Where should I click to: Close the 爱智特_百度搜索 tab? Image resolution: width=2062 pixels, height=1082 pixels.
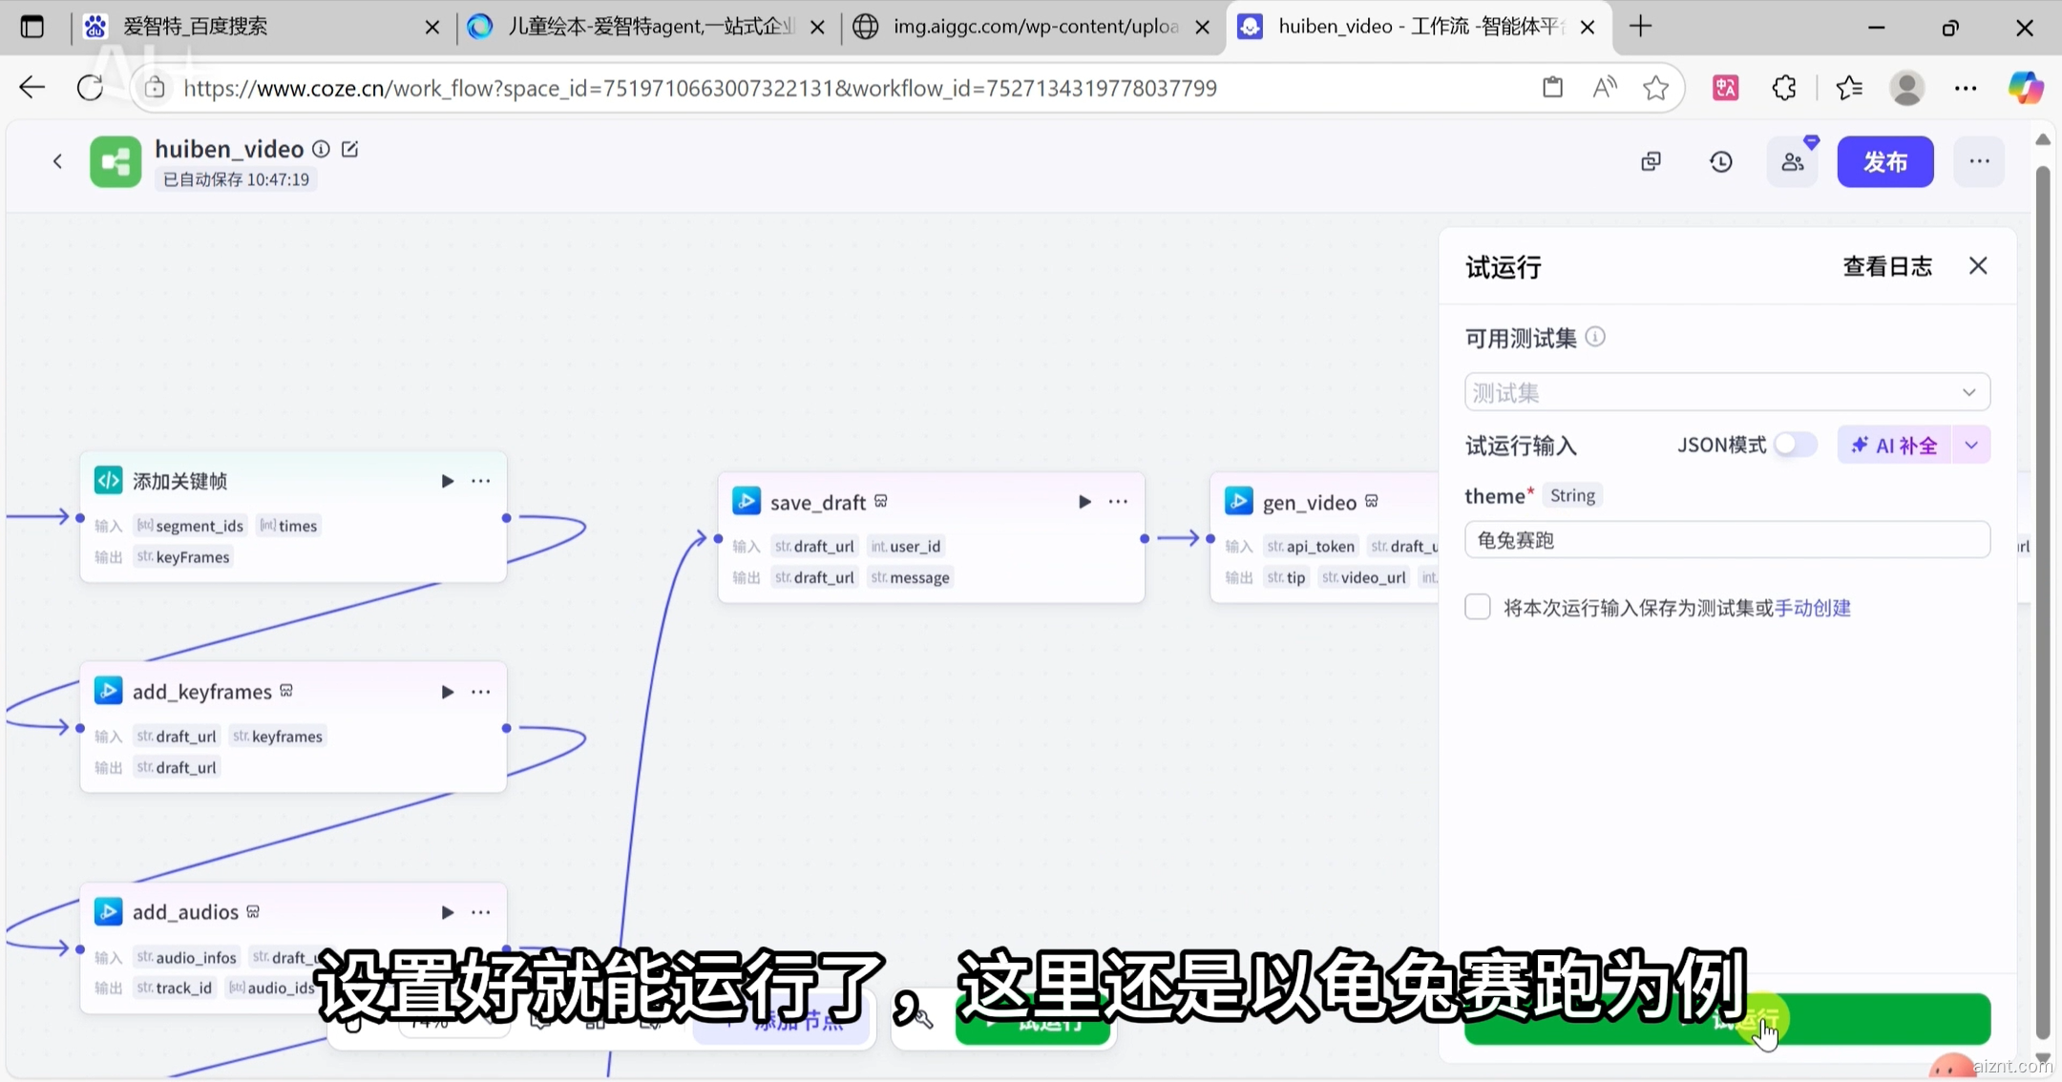(x=432, y=28)
